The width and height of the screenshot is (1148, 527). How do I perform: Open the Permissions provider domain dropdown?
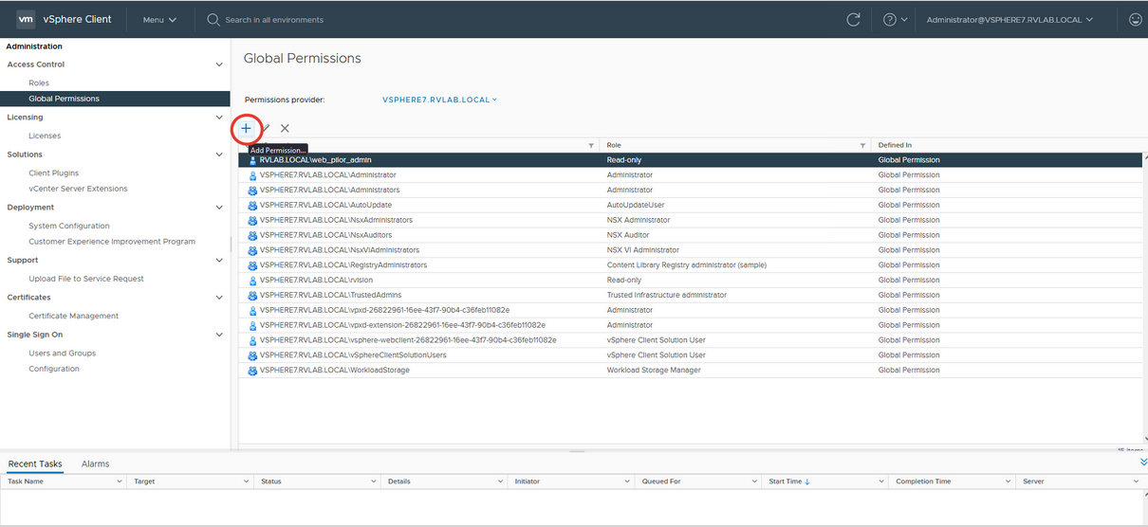[439, 100]
